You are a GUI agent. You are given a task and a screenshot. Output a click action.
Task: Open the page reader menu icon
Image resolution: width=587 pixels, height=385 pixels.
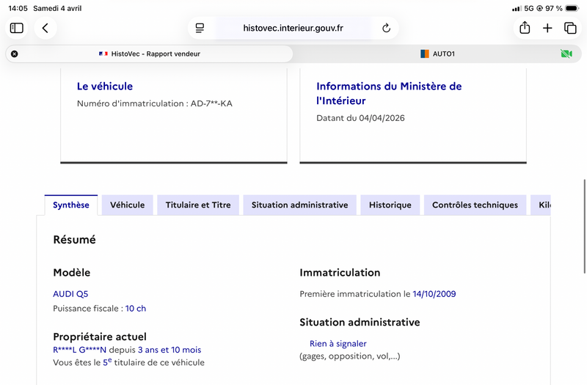tap(200, 28)
